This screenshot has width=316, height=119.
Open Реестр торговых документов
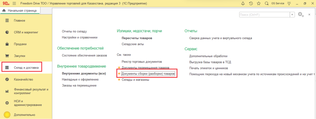(x=142, y=61)
